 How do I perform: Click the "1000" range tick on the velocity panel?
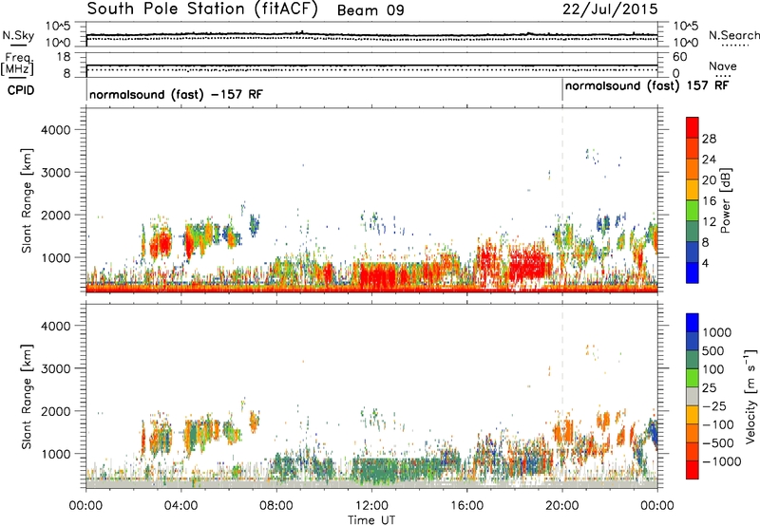[55, 454]
